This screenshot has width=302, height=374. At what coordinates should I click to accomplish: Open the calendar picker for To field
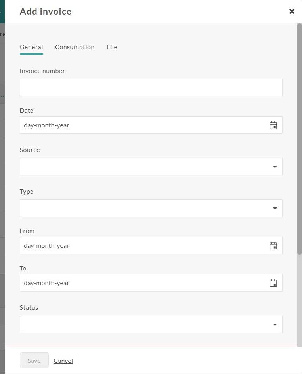(x=273, y=283)
